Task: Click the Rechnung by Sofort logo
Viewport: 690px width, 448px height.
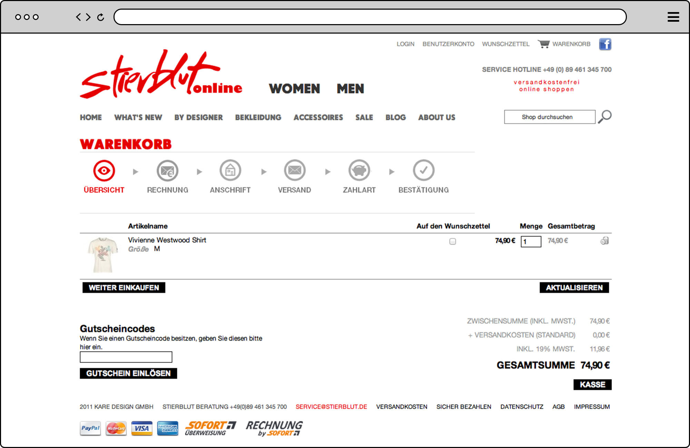Action: click(x=274, y=428)
